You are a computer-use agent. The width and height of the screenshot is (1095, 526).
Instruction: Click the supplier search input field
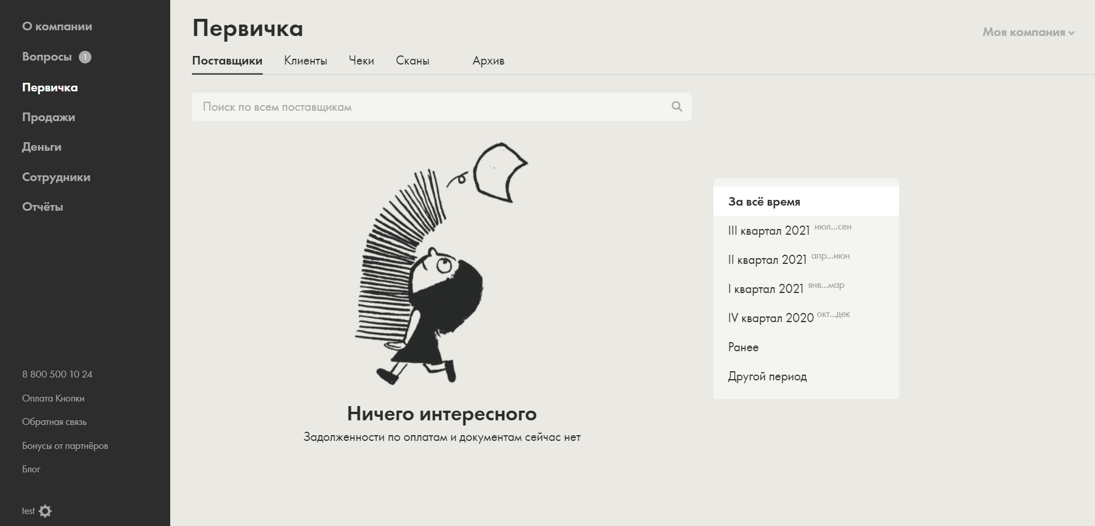click(428, 107)
